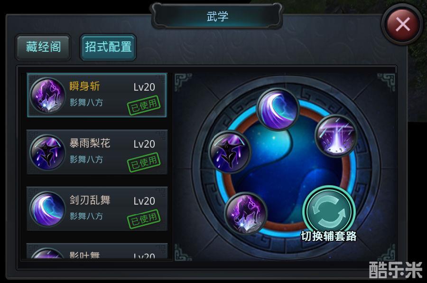427x283 pixels.
Task: Click the dark figure skill slot on wheel
Action: point(230,151)
